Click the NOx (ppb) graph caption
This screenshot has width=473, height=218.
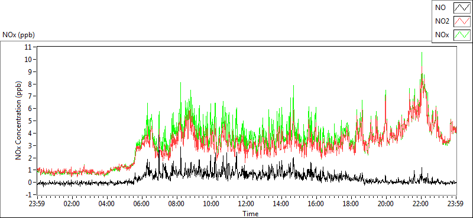(x=19, y=35)
